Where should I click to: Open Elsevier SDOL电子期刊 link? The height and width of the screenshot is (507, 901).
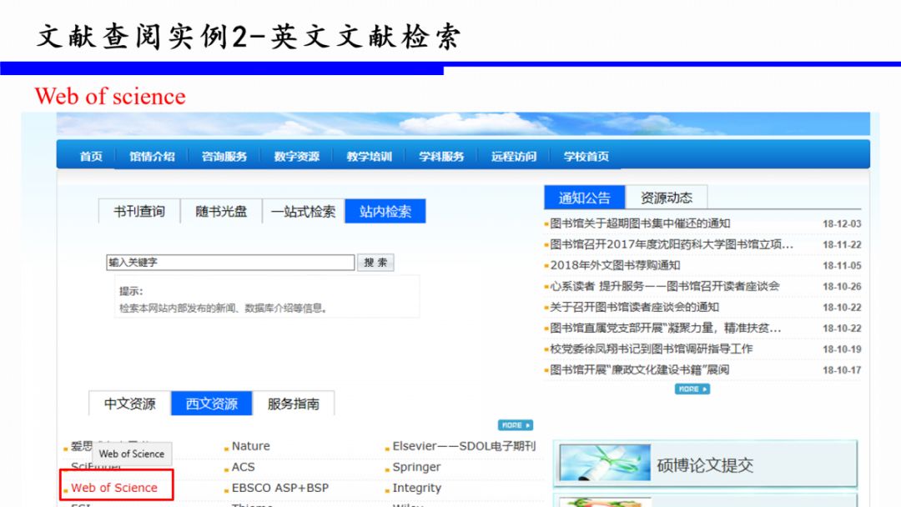point(465,446)
